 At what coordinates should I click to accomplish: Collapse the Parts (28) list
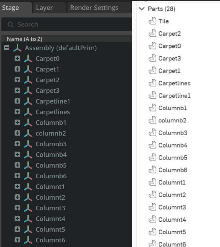coord(142,9)
